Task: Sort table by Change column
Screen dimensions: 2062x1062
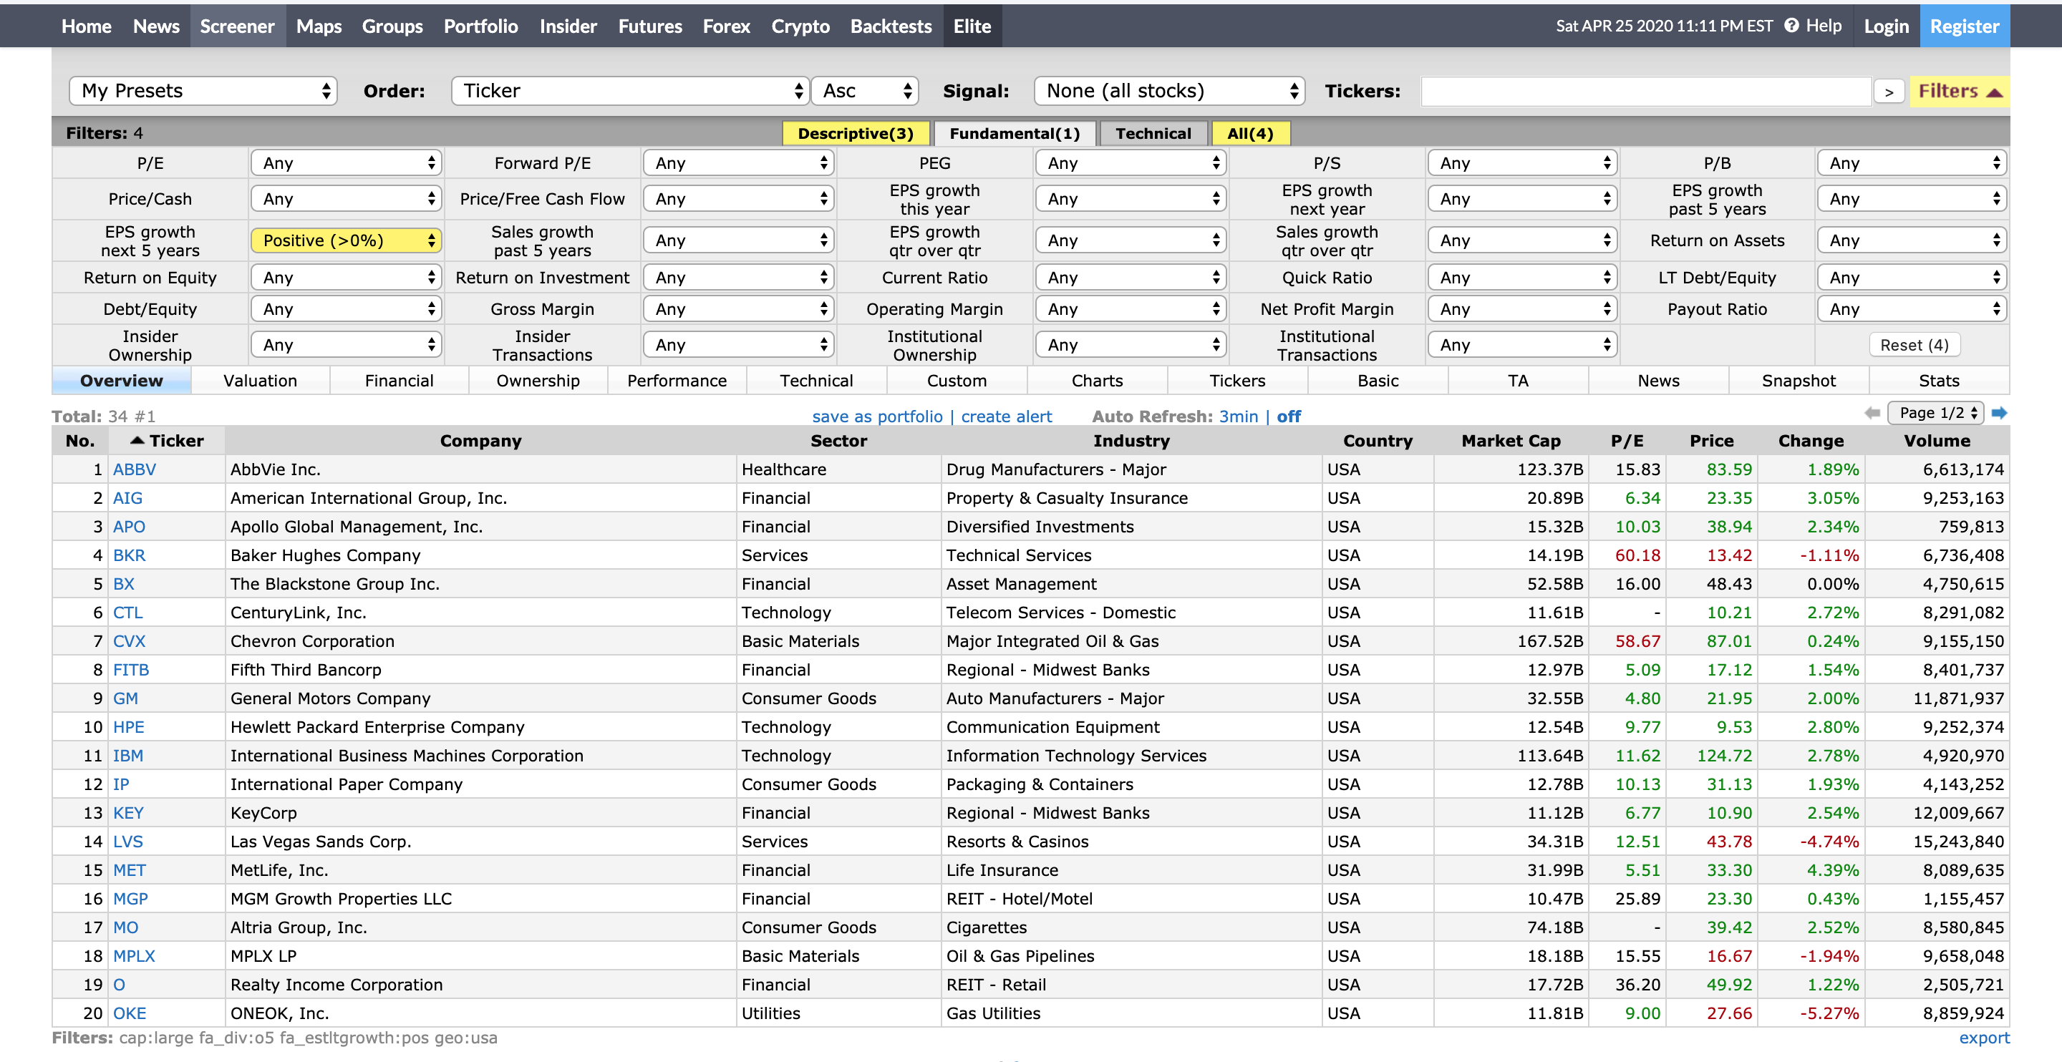Action: pos(1811,441)
